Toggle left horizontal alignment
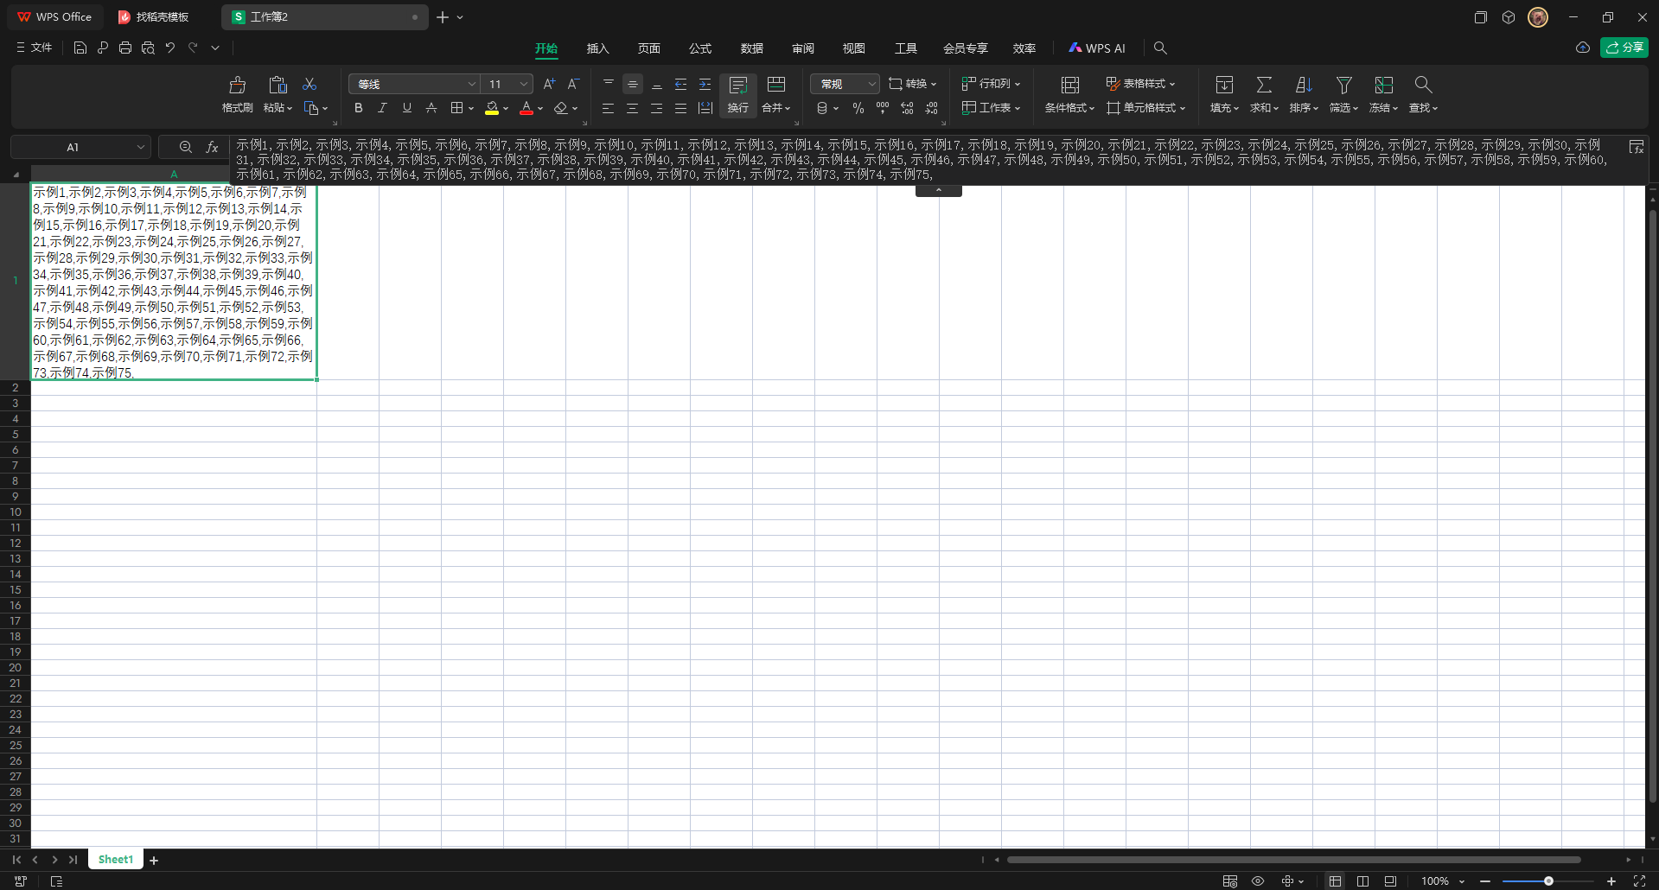The width and height of the screenshot is (1659, 890). [609, 108]
